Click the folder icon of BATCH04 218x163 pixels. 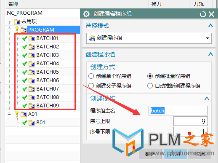(x=32, y=64)
